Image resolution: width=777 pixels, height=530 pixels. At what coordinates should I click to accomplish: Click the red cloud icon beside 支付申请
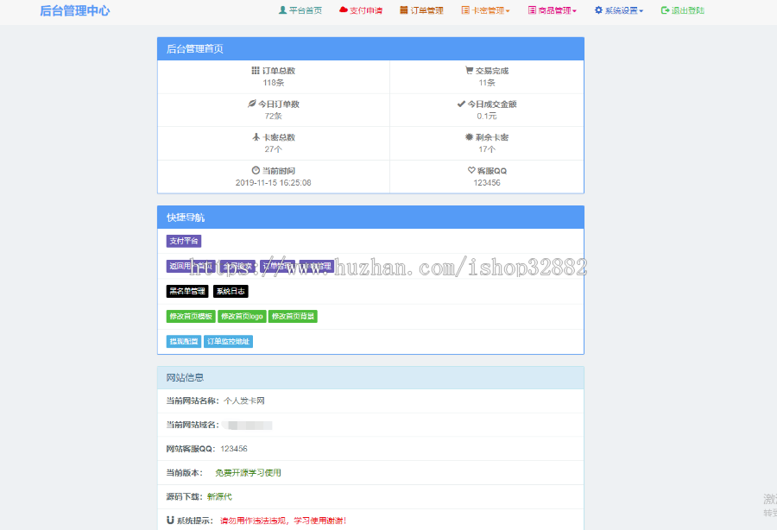tap(344, 11)
